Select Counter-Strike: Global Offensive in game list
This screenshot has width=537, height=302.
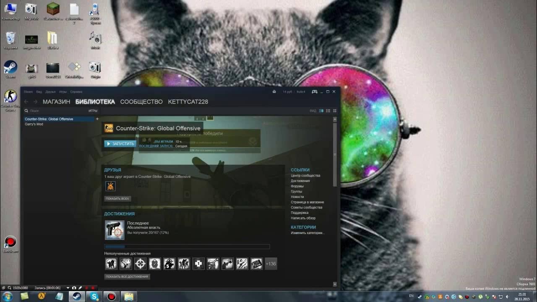59,119
